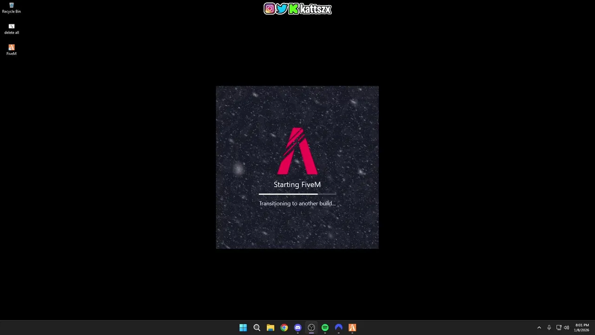Click the FiveM loading progress bar

297,194
